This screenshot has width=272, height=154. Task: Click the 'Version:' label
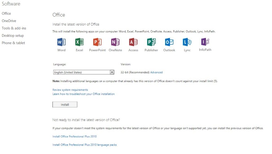(126, 64)
